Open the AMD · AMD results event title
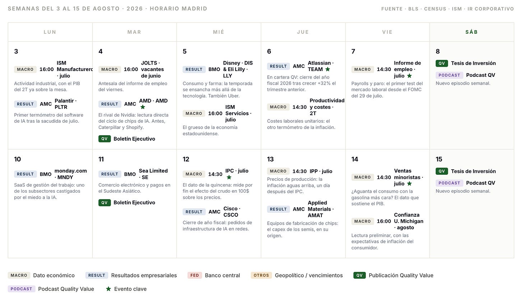 tap(153, 101)
